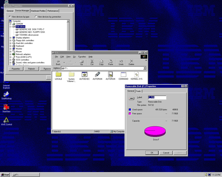Click the Back toolbar button

tap(58, 63)
